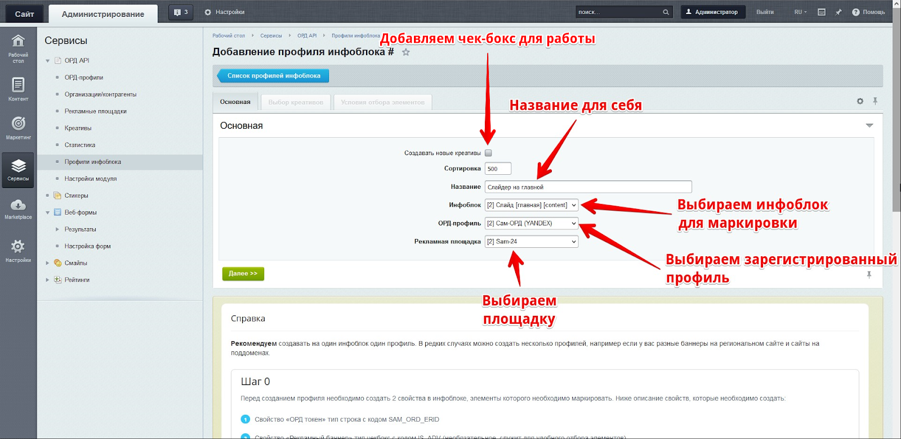The height and width of the screenshot is (439, 901).
Task: Collapse the Основная section arrow
Action: click(869, 125)
